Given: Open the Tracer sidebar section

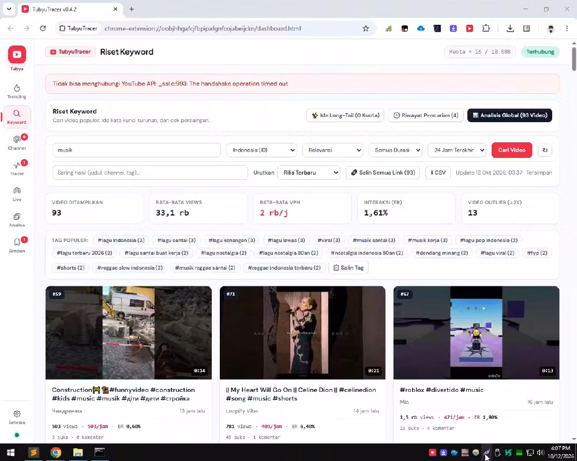Looking at the screenshot, I should click(17, 168).
